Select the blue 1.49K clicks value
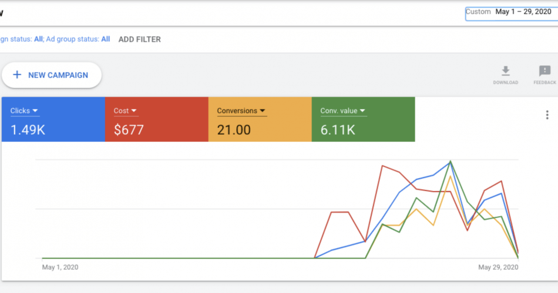Image resolution: width=558 pixels, height=293 pixels. 28,130
